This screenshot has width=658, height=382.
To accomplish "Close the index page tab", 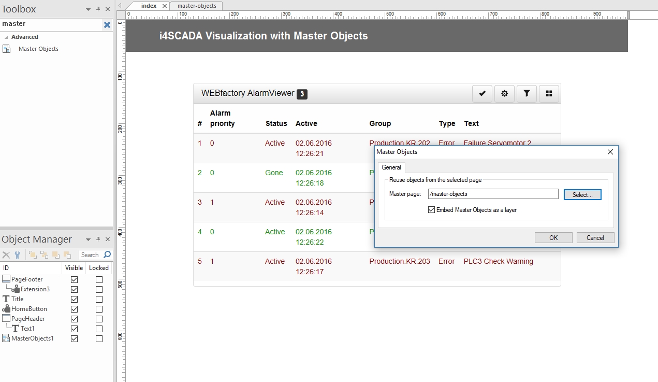I will [x=165, y=6].
